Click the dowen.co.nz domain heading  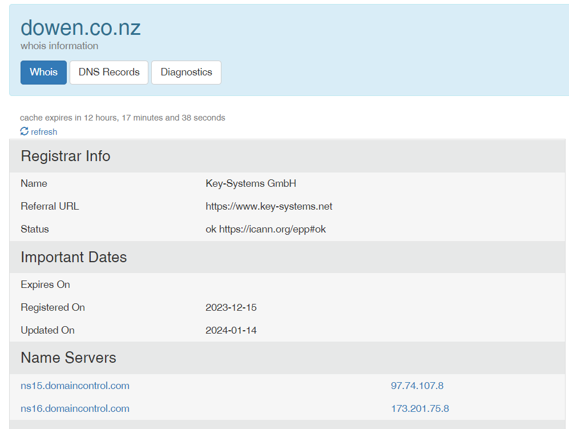[x=80, y=27]
